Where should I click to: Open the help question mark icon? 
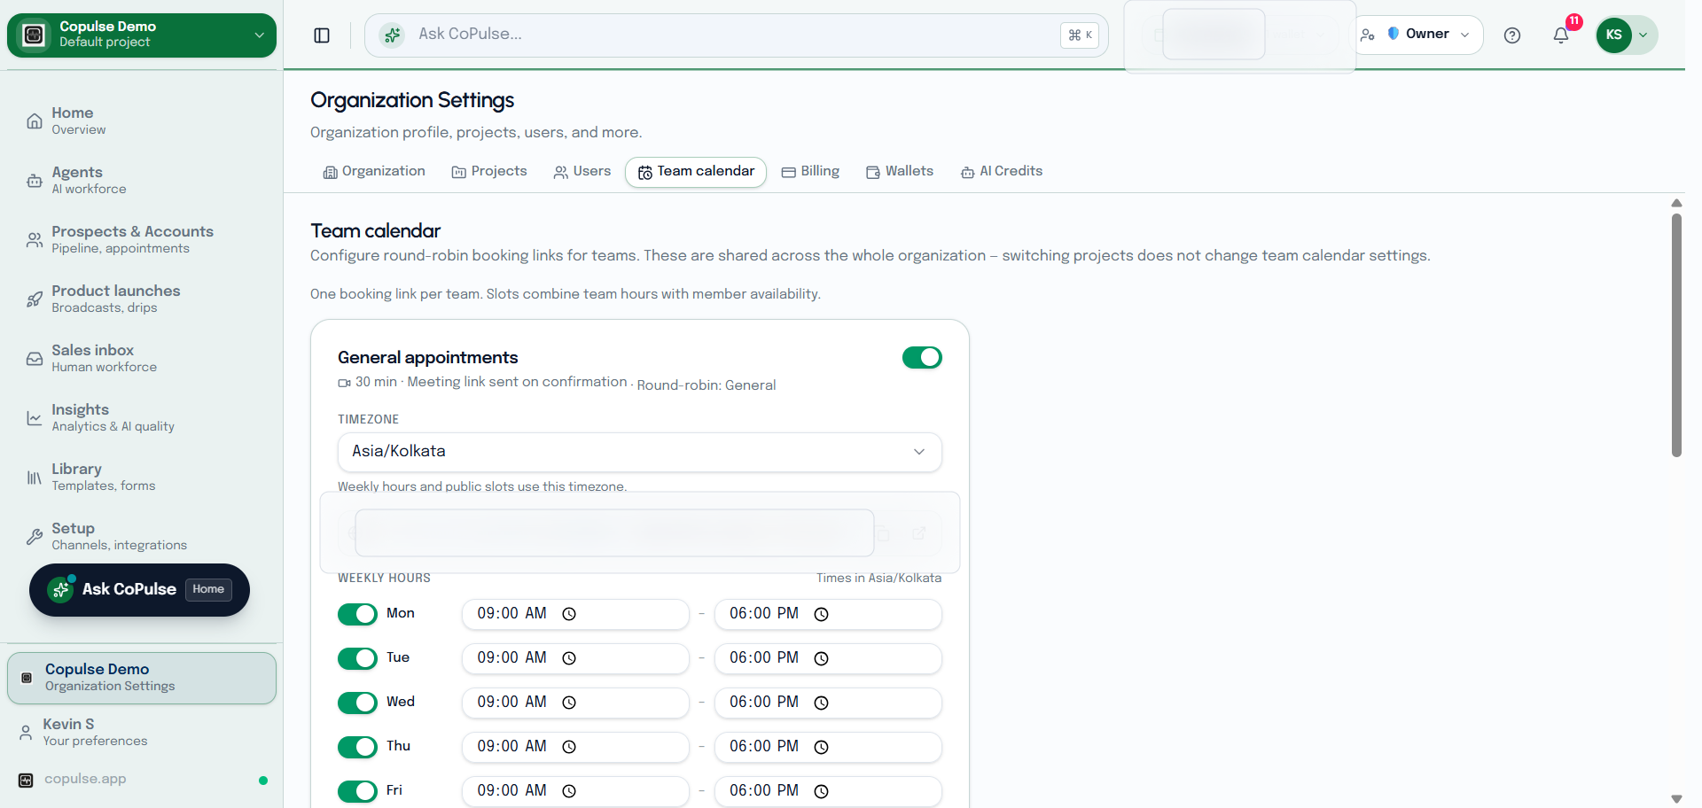click(x=1512, y=35)
